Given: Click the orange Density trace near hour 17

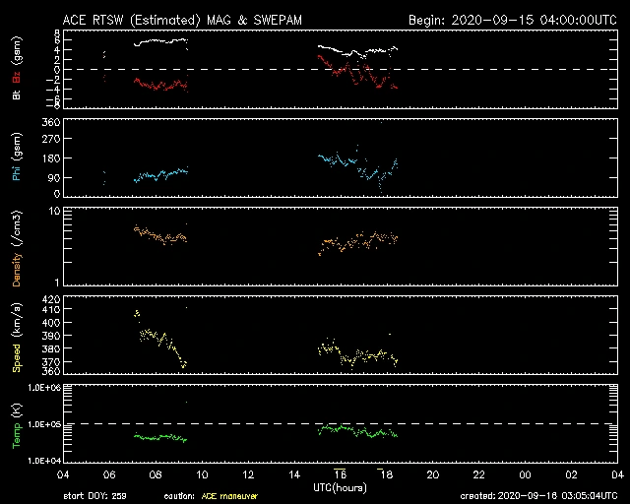Looking at the screenshot, I should pyautogui.click(x=363, y=241).
